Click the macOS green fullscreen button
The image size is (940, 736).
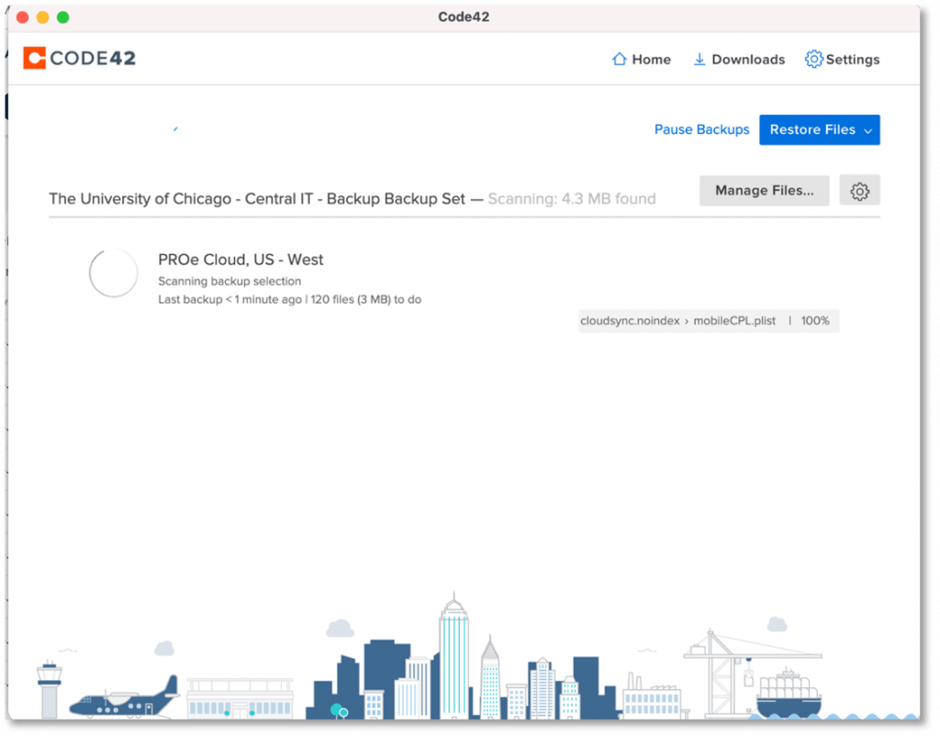pos(63,17)
